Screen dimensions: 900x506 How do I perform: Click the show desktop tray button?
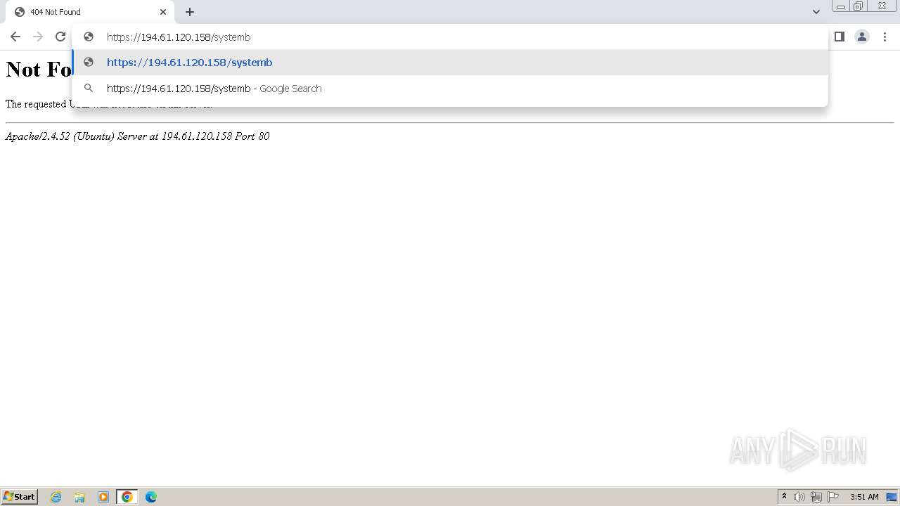(892, 497)
